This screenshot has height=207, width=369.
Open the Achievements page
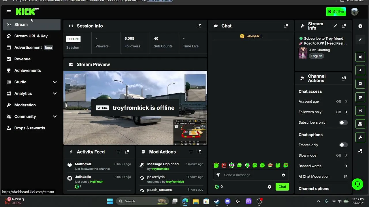point(32,70)
